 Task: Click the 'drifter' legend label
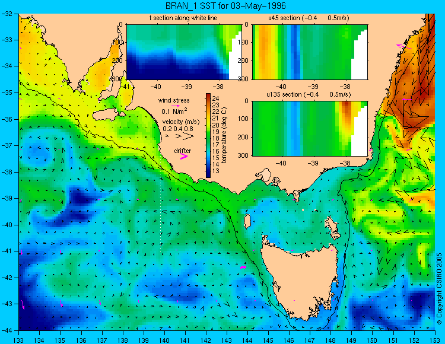pos(183,151)
